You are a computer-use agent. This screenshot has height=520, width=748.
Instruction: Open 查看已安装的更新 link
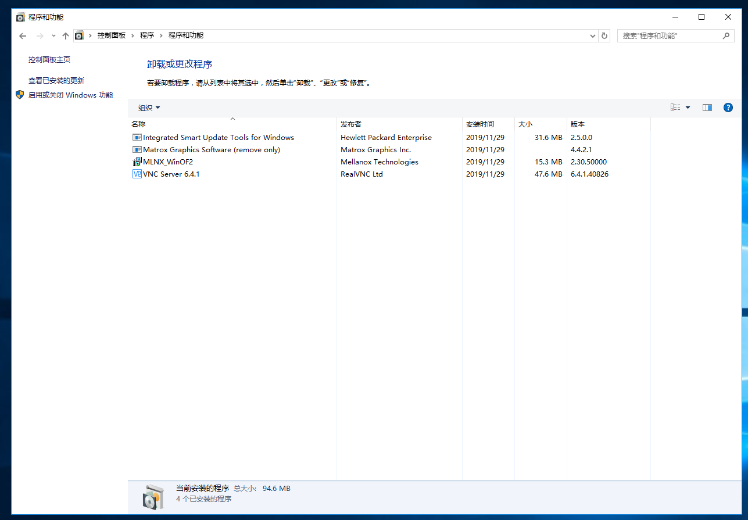click(56, 81)
